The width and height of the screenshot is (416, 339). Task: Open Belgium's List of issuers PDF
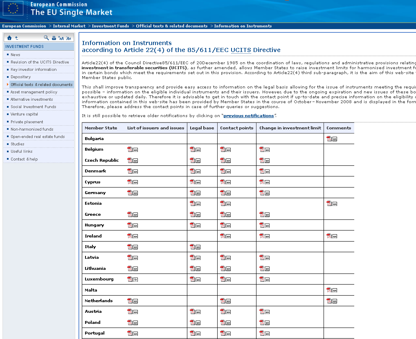pyautogui.click(x=130, y=149)
